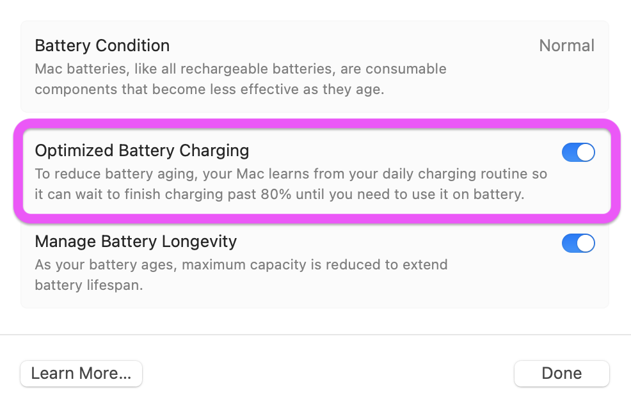Image resolution: width=631 pixels, height=407 pixels.
Task: Click the "To reduce battery aging" text
Action: coord(102,174)
